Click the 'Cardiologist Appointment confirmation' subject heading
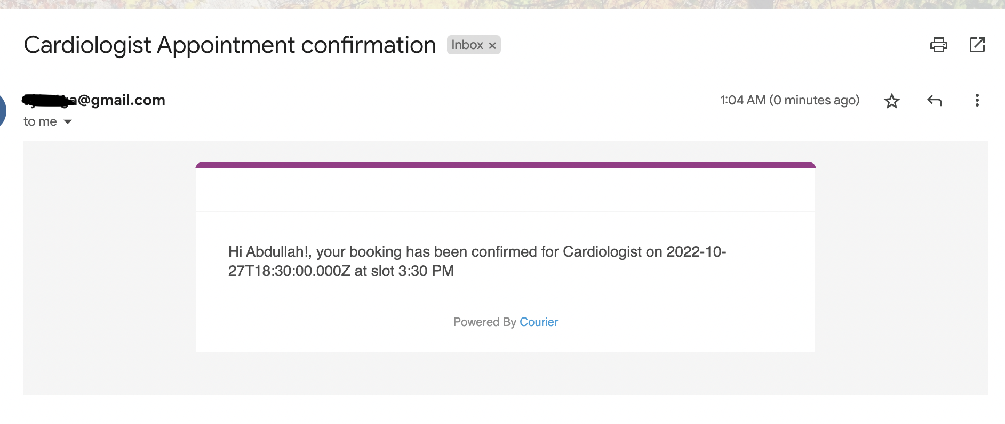1005x424 pixels. 230,45
